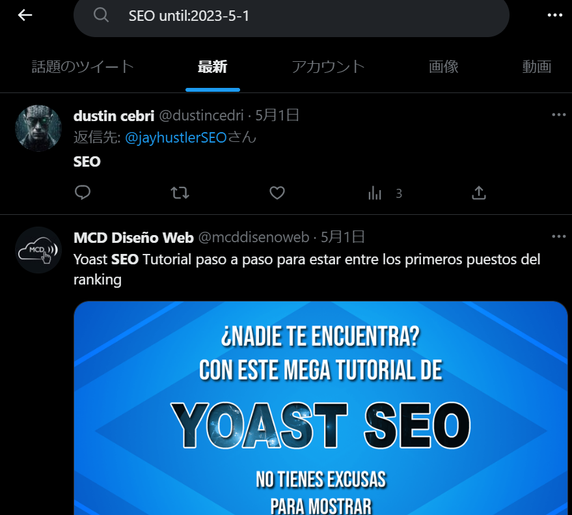The height and width of the screenshot is (515, 572).
Task: Click the back arrow icon
Action: pyautogui.click(x=25, y=15)
